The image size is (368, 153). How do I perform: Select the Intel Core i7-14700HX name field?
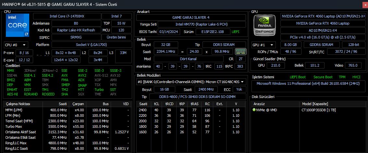67,16
